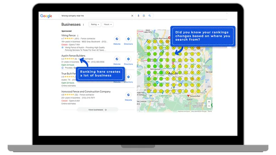Click the Google logo
This screenshot has width=276, height=155.
click(x=46, y=16)
